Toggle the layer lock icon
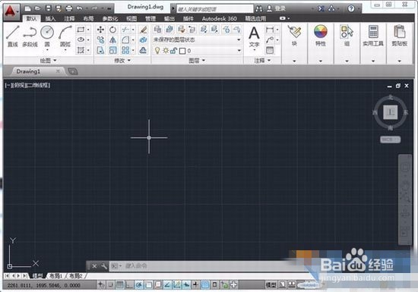This screenshot has width=418, height=292. point(173,51)
